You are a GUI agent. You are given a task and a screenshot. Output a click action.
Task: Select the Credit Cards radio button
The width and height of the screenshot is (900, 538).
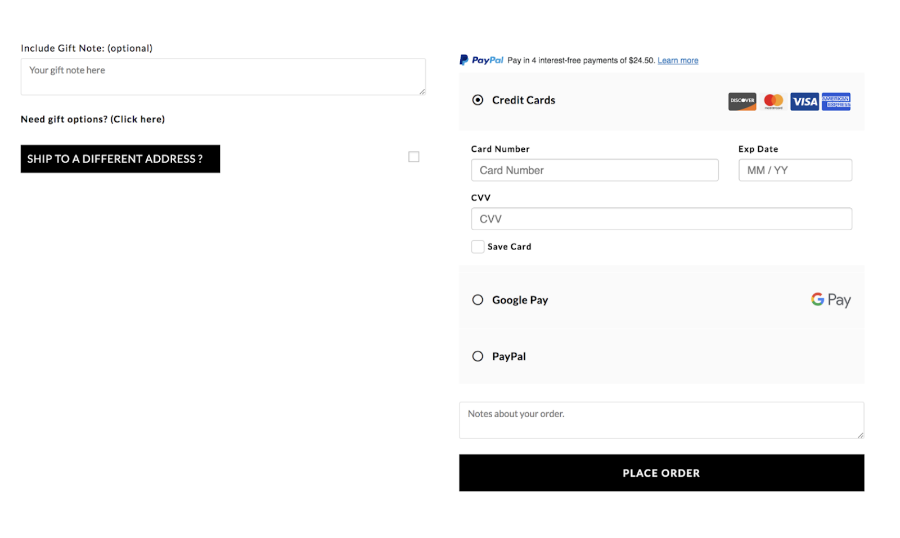478,100
